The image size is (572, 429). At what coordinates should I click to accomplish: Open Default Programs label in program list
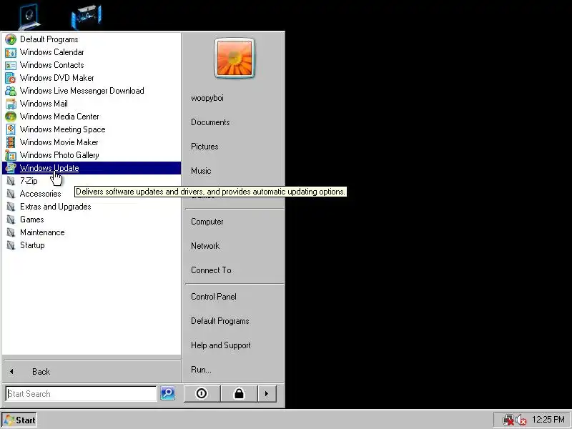tap(49, 39)
